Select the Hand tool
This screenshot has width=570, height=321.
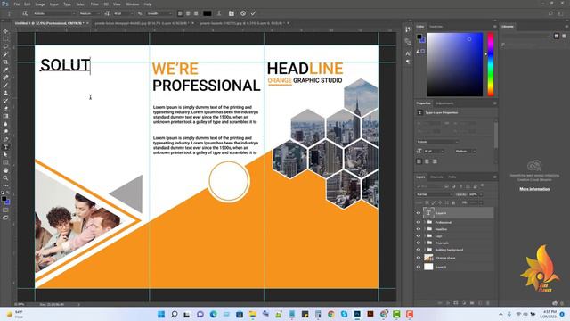click(x=5, y=170)
